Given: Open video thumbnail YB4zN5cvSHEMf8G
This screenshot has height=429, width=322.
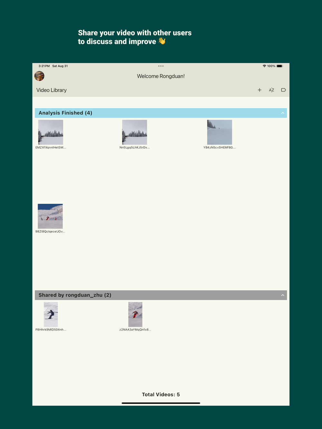Looking at the screenshot, I should coord(220,132).
